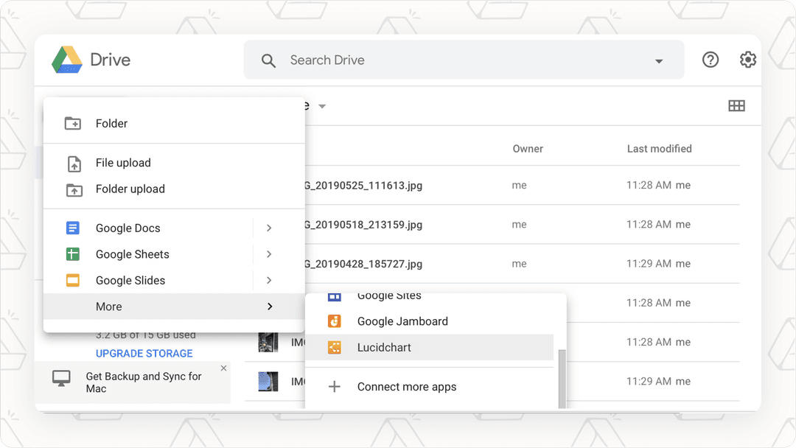Open the search options dropdown arrow
Screen dimensions: 796x448
click(x=658, y=62)
